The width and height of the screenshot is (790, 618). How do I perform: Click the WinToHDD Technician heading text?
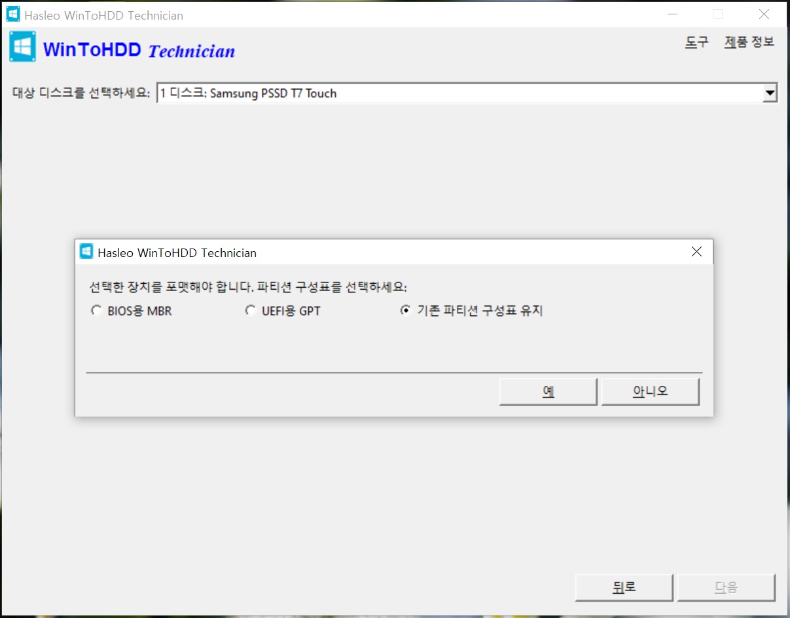pos(139,50)
